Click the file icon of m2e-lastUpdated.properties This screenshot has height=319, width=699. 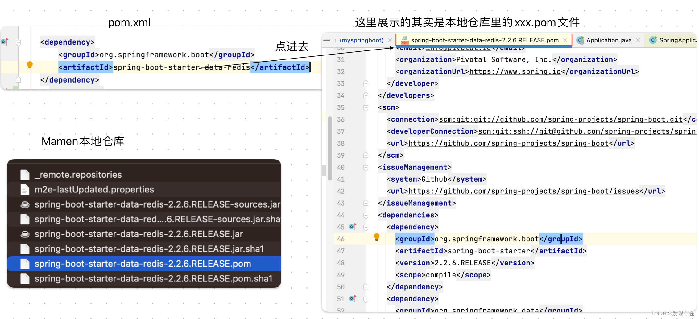click(25, 189)
